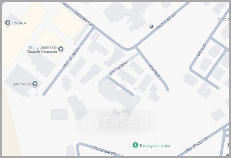Open the Morrocchi place marker pin
The width and height of the screenshot is (231, 158).
(x=35, y=84)
